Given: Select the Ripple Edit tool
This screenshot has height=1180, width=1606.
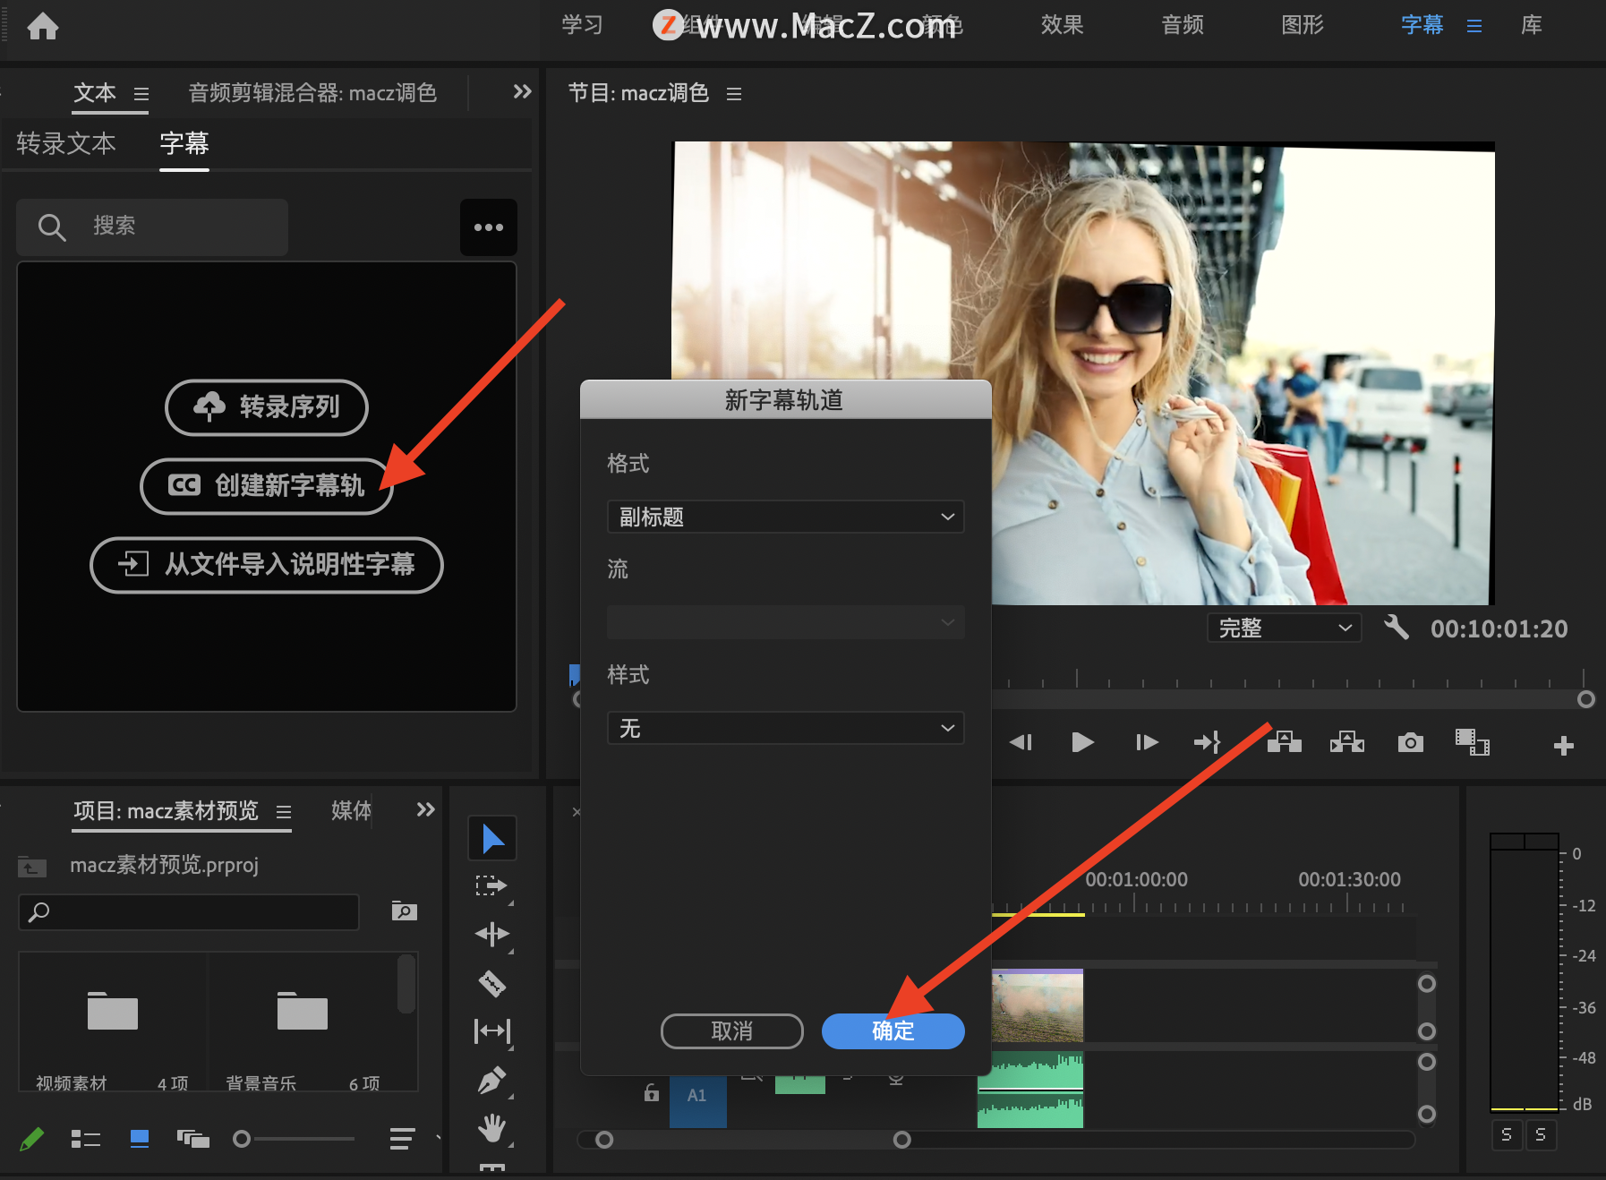Looking at the screenshot, I should pyautogui.click(x=492, y=935).
